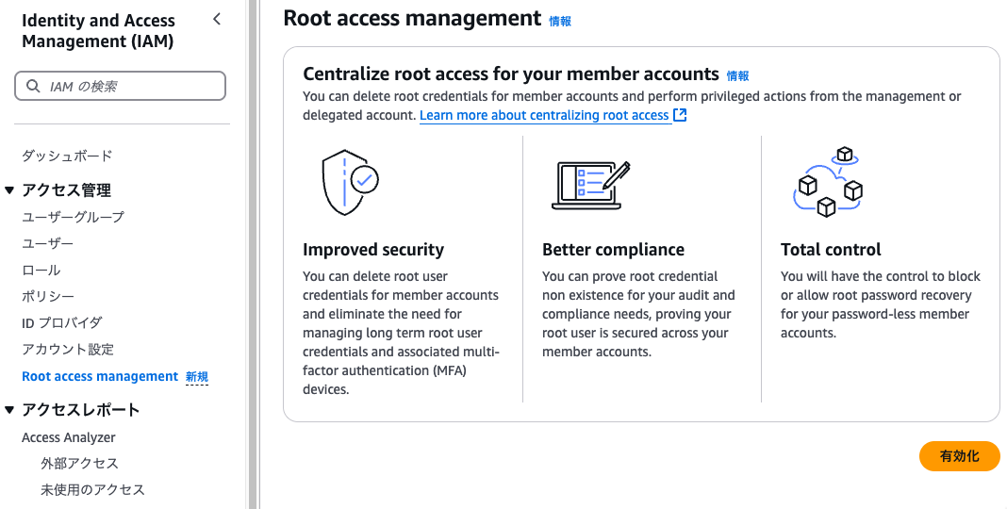Click the cloud cubes Total control icon
1007x509 pixels.
(x=827, y=182)
